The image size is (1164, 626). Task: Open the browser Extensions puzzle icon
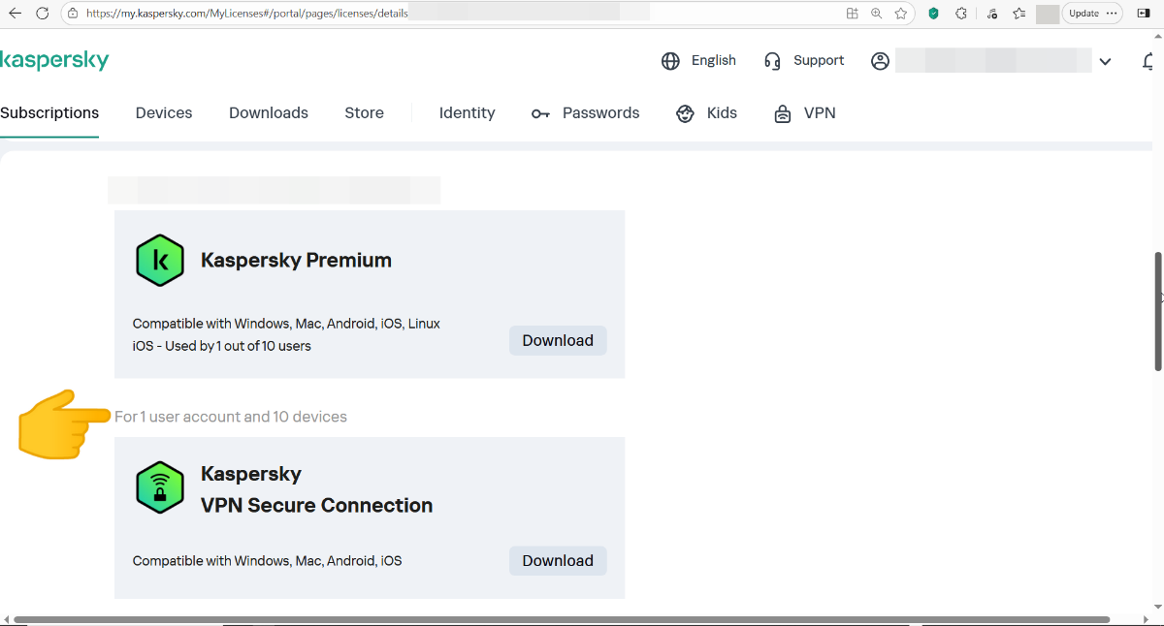click(x=961, y=14)
